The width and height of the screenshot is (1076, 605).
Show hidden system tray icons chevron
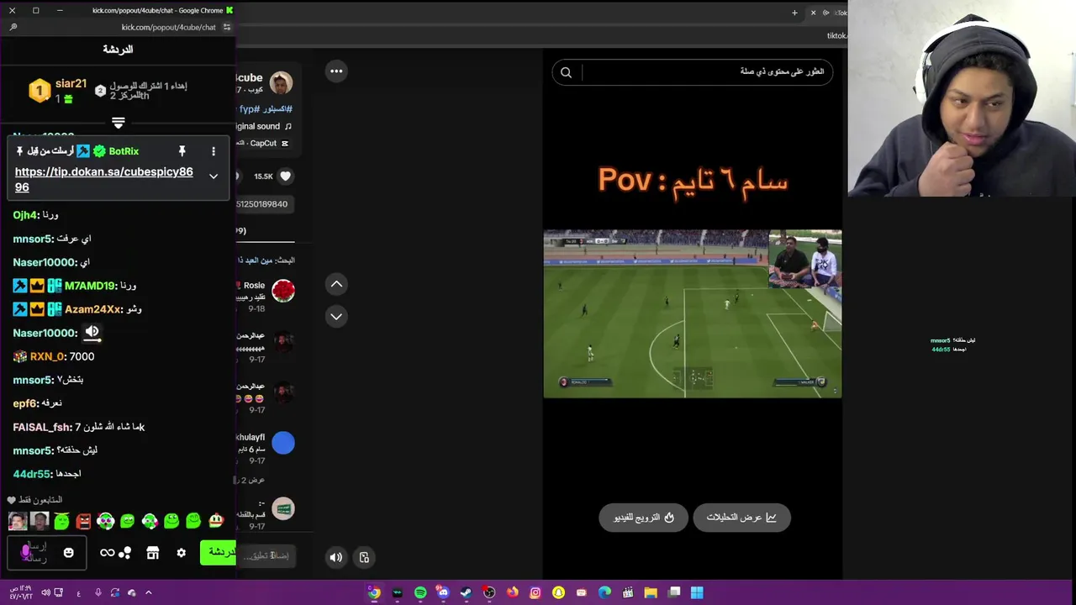point(149,592)
